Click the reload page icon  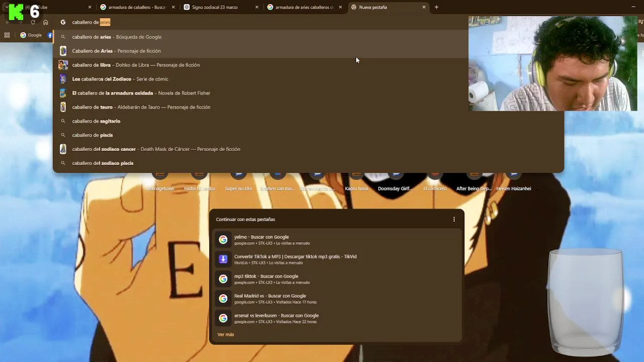33,22
